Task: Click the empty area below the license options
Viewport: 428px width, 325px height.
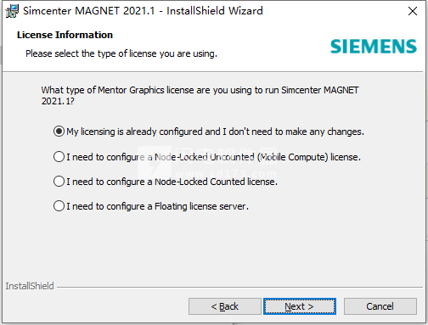Action: coord(214,246)
